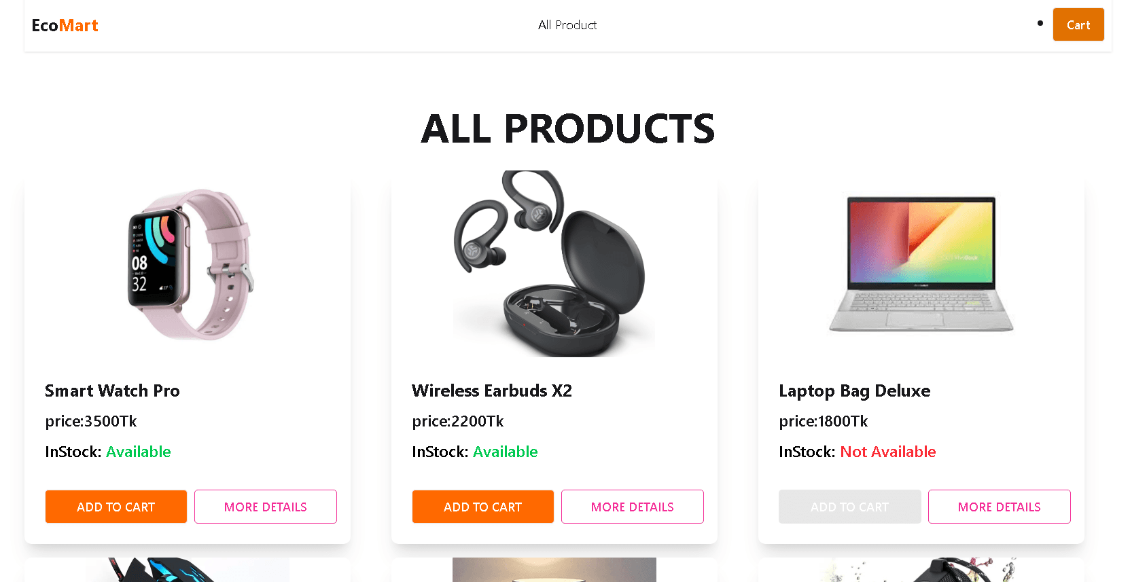Open the Cart button in header
Screen dimensions: 1130x582
pos(1078,25)
